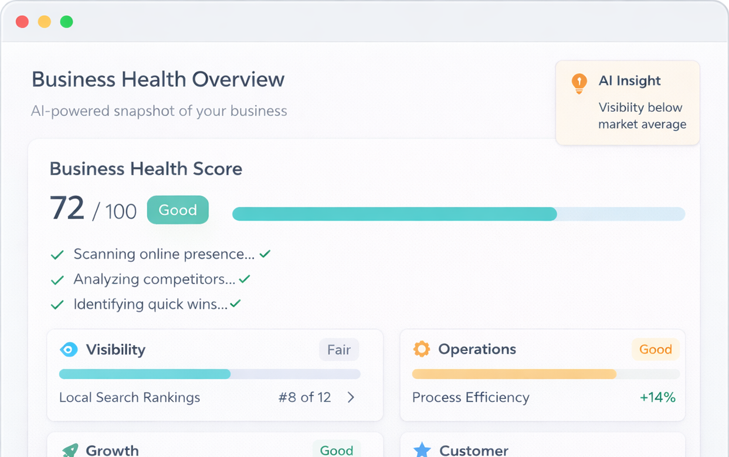Viewport: 729px width, 457px height.
Task: Click the Business Health Score progress bar
Action: tap(459, 214)
